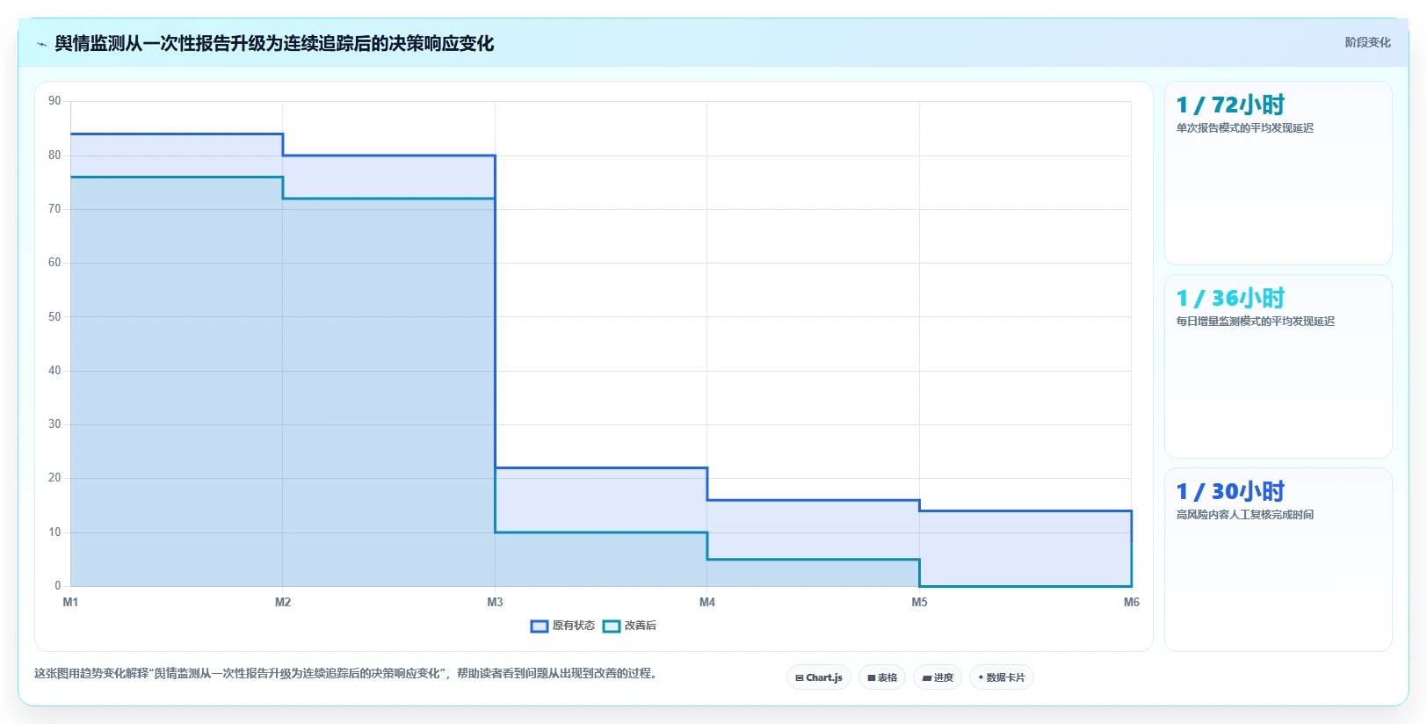This screenshot has height=724, width=1427.
Task: Toggle the 原有状态 legend item
Action: point(563,626)
